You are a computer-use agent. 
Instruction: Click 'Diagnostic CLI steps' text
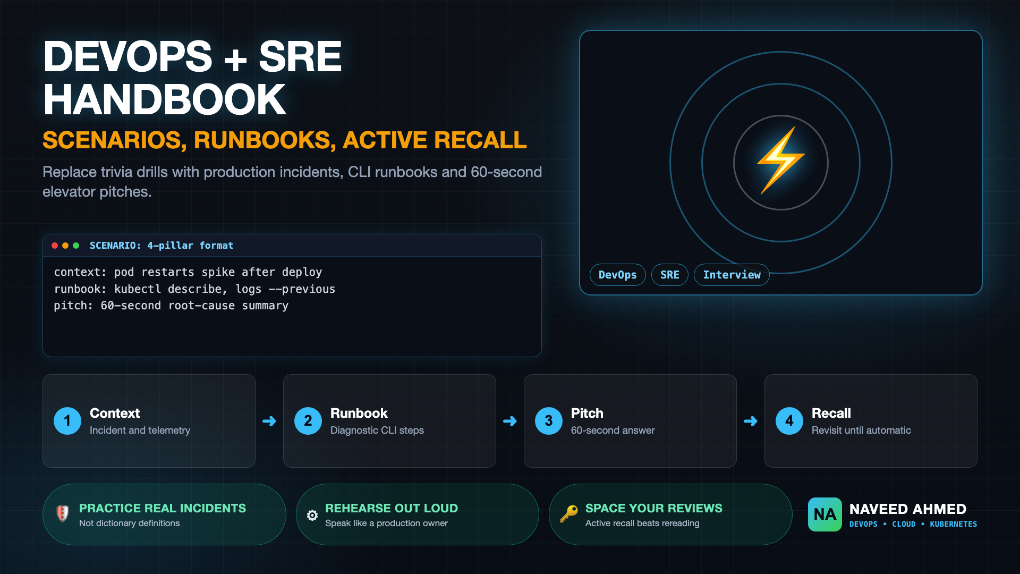point(377,430)
